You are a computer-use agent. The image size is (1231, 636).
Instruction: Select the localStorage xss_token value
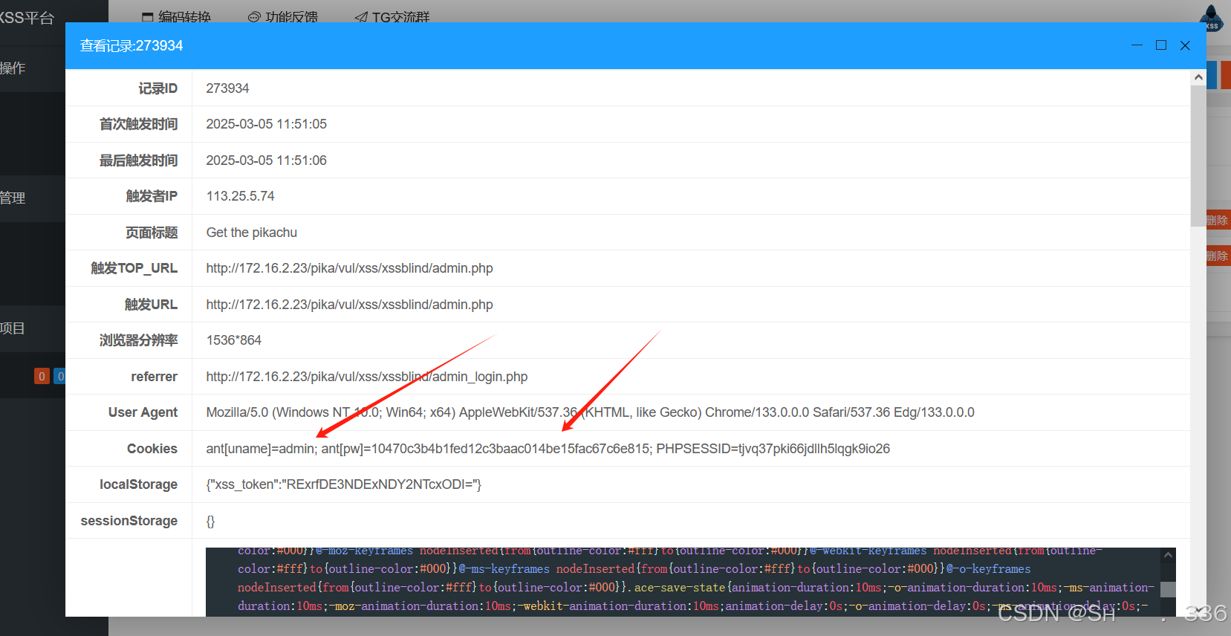pyautogui.click(x=343, y=484)
